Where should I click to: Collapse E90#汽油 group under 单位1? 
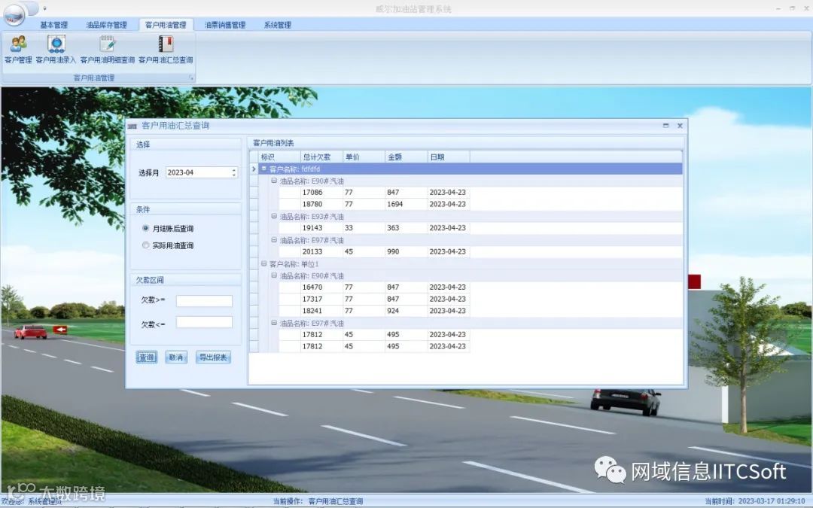[274, 275]
